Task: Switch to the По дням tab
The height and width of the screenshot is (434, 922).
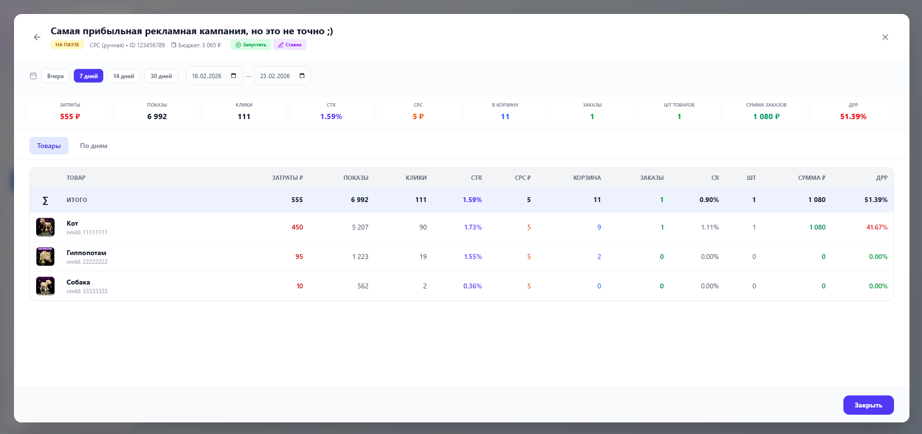Action: pos(94,146)
